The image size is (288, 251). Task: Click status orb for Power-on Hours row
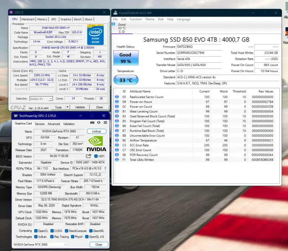click(x=117, y=102)
